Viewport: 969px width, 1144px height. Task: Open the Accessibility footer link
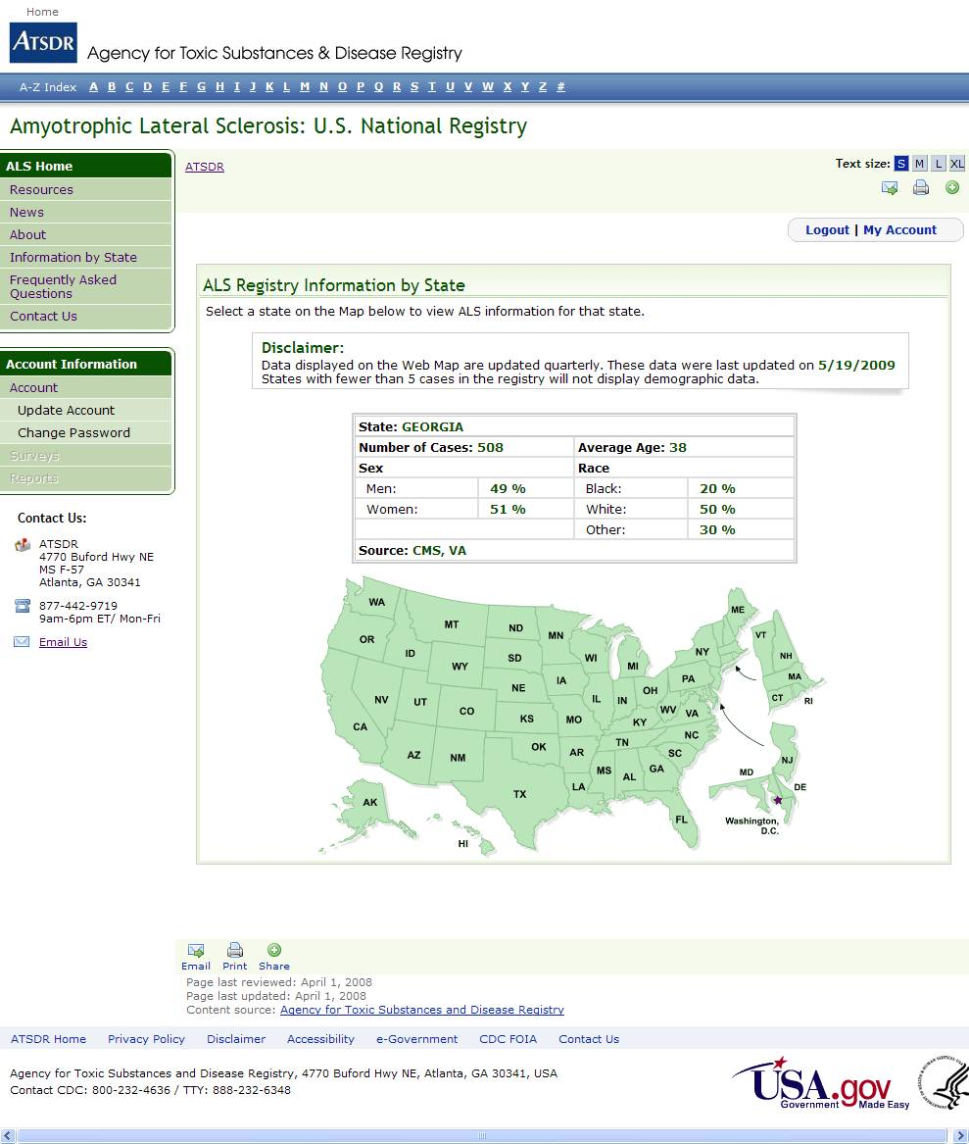point(320,1039)
